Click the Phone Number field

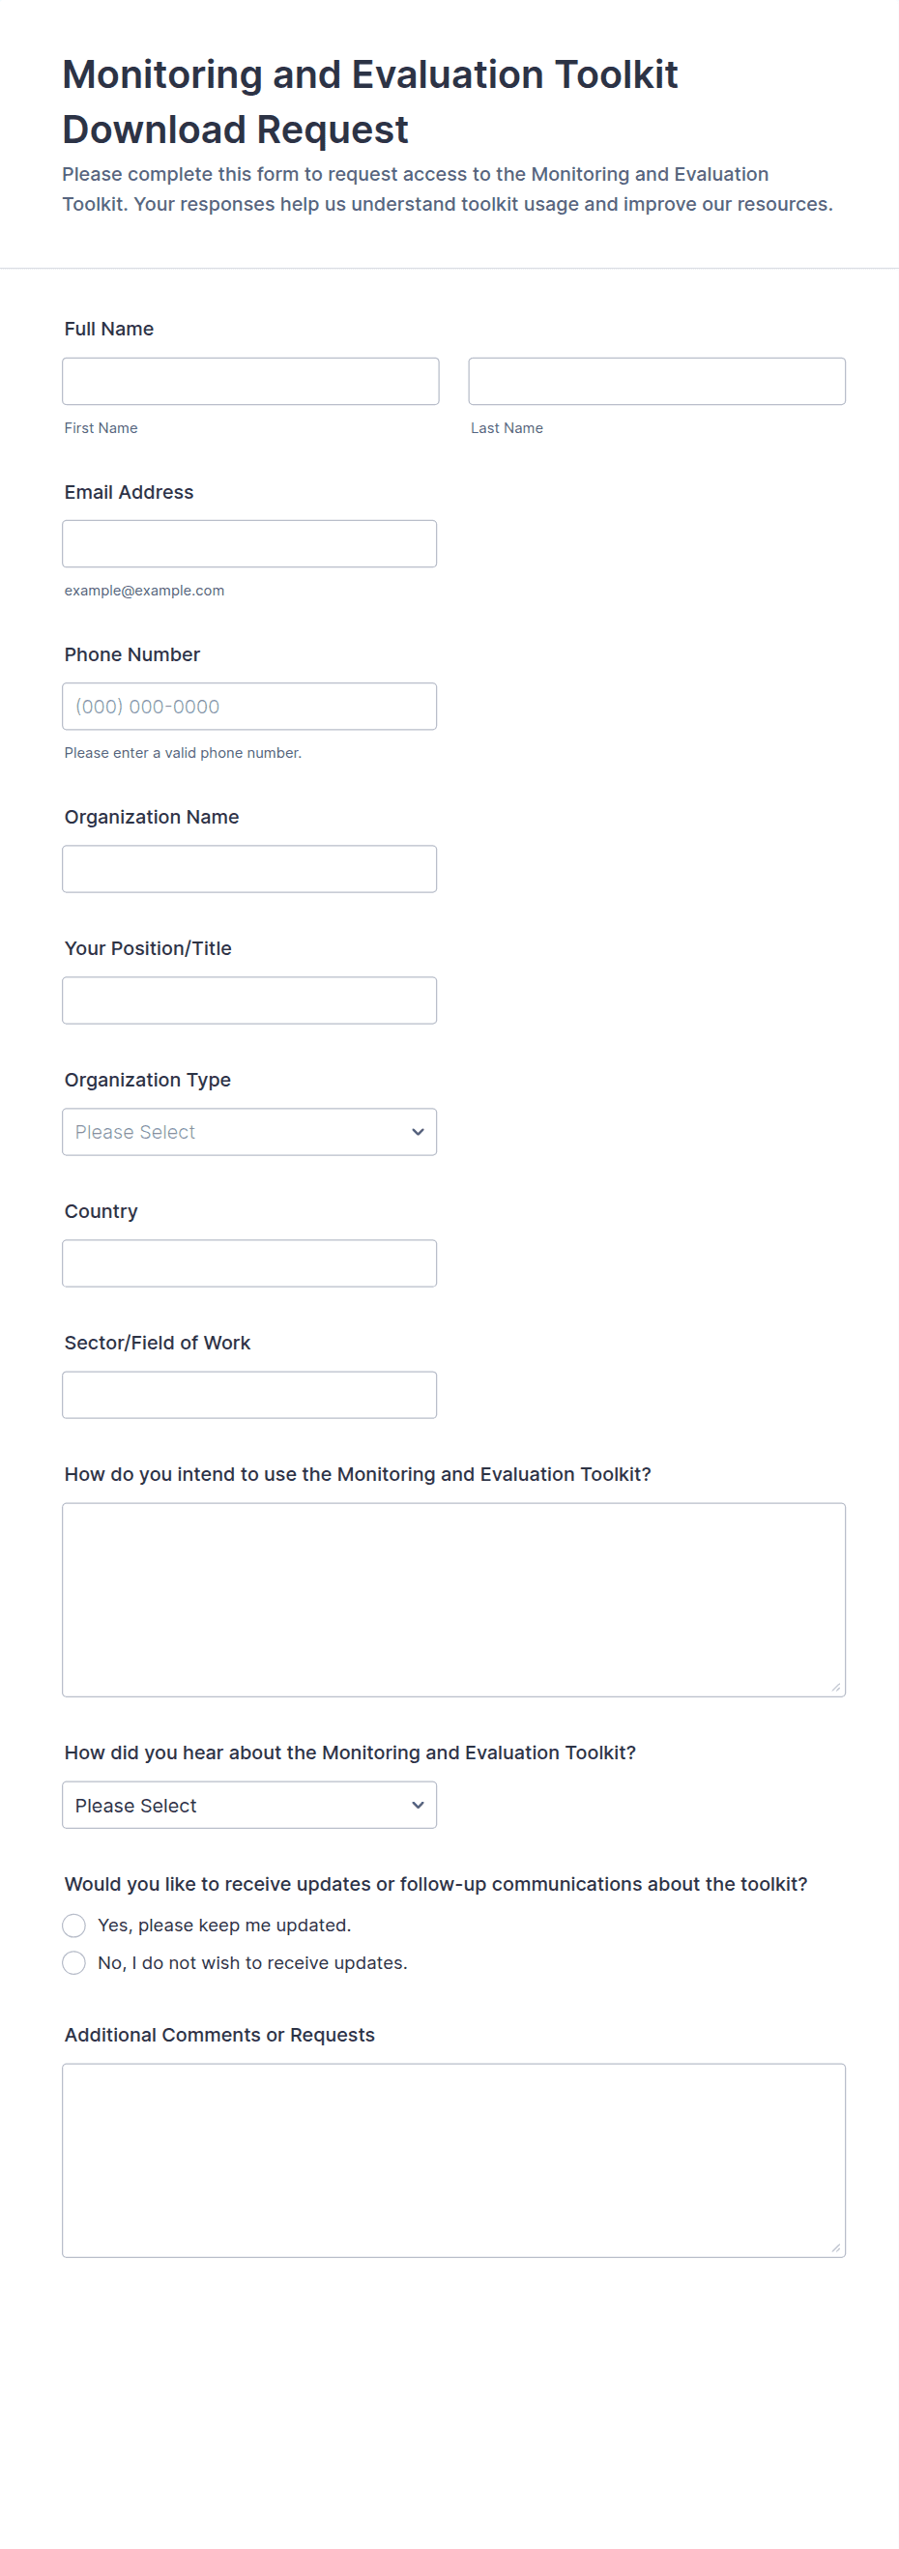pos(249,707)
